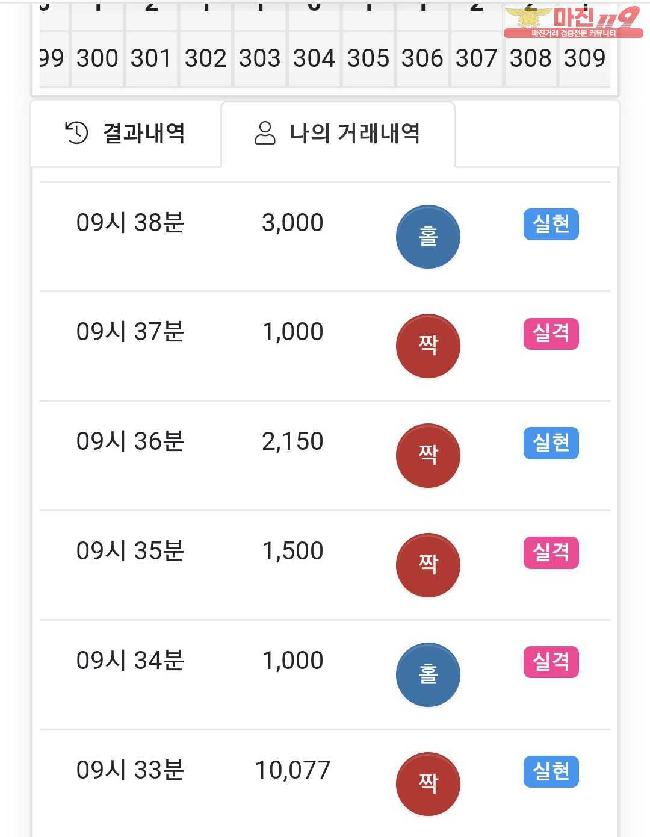
Task: Click the red 짝 circle at 09시 36분
Action: point(428,455)
